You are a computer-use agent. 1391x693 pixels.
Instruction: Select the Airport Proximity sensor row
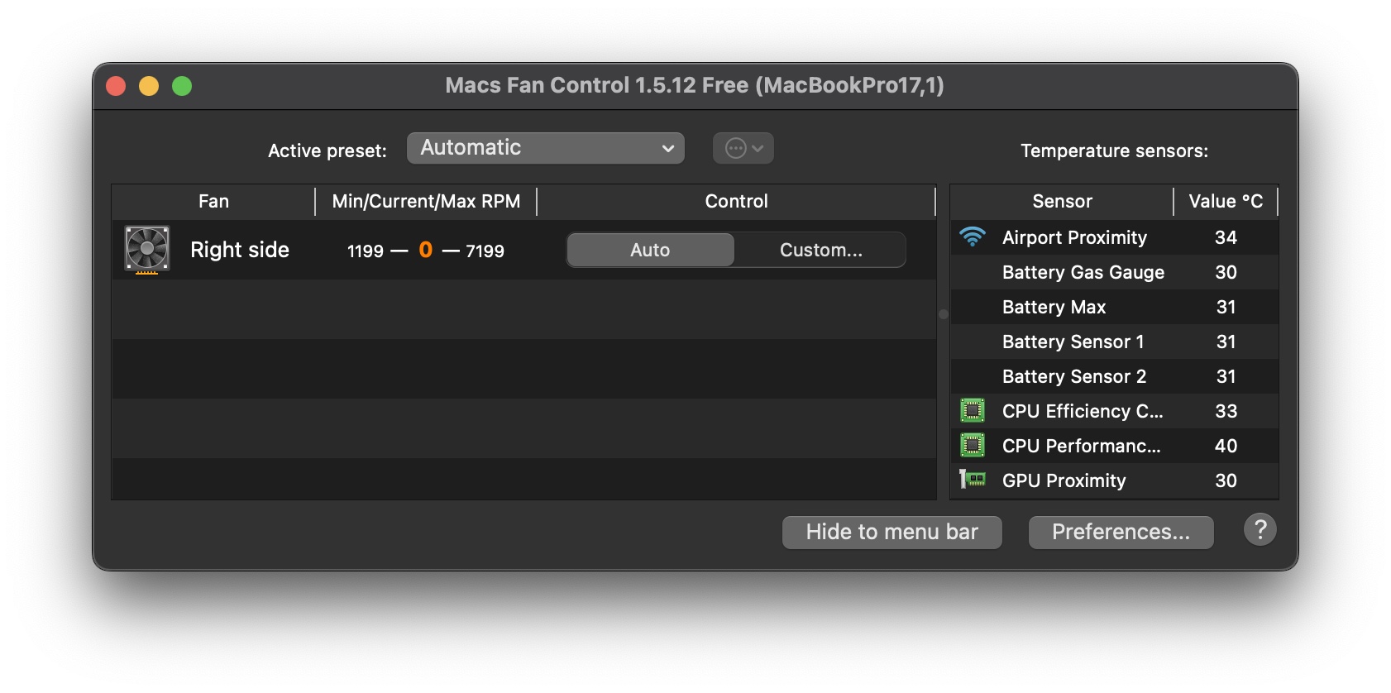coord(1114,237)
